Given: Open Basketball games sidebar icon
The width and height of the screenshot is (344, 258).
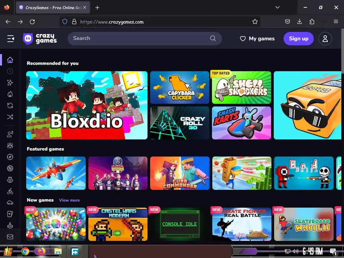Looking at the screenshot, I should click(10, 168).
